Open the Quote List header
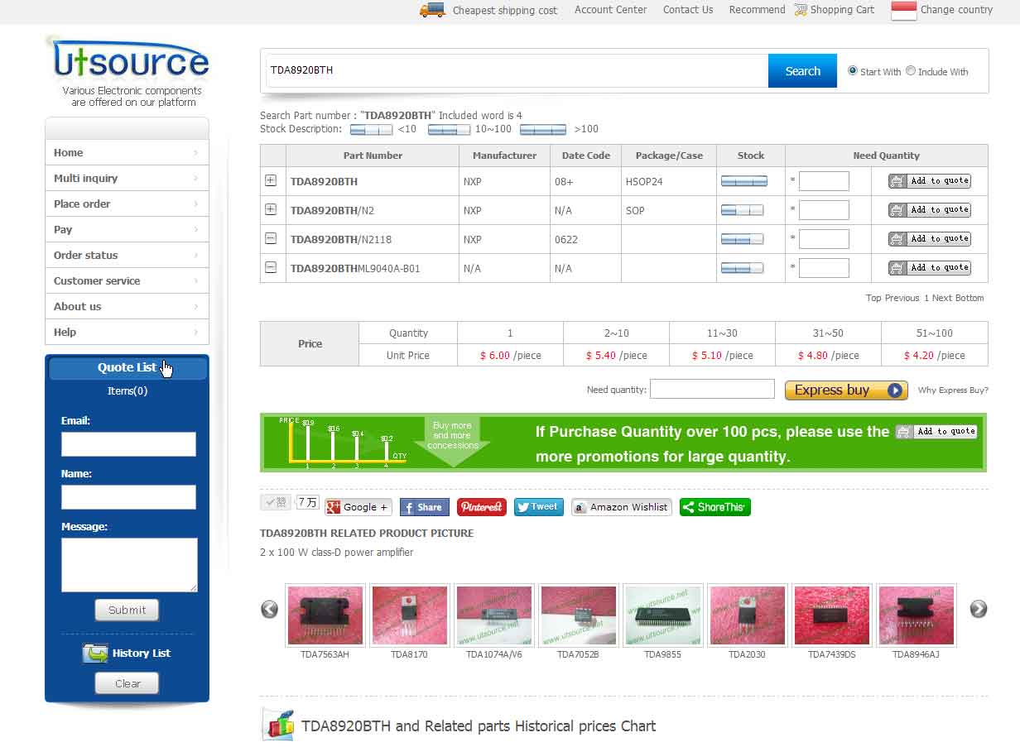Viewport: 1020px width, 747px height. [x=127, y=367]
